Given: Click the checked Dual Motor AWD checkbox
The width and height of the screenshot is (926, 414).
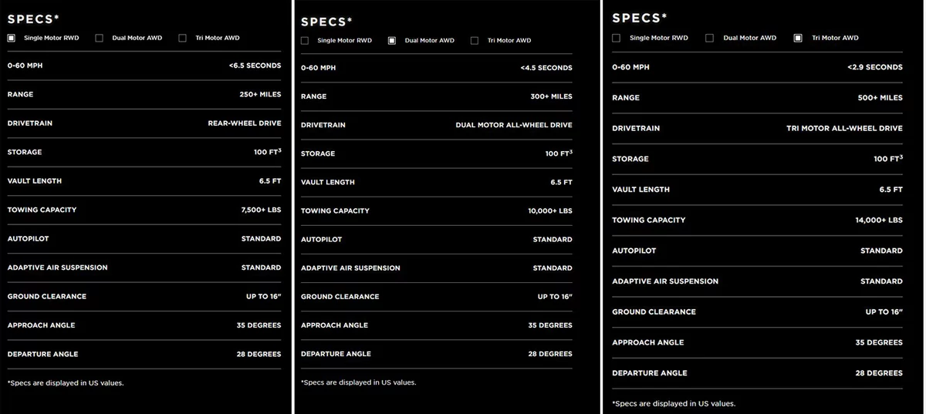Looking at the screenshot, I should pos(392,40).
